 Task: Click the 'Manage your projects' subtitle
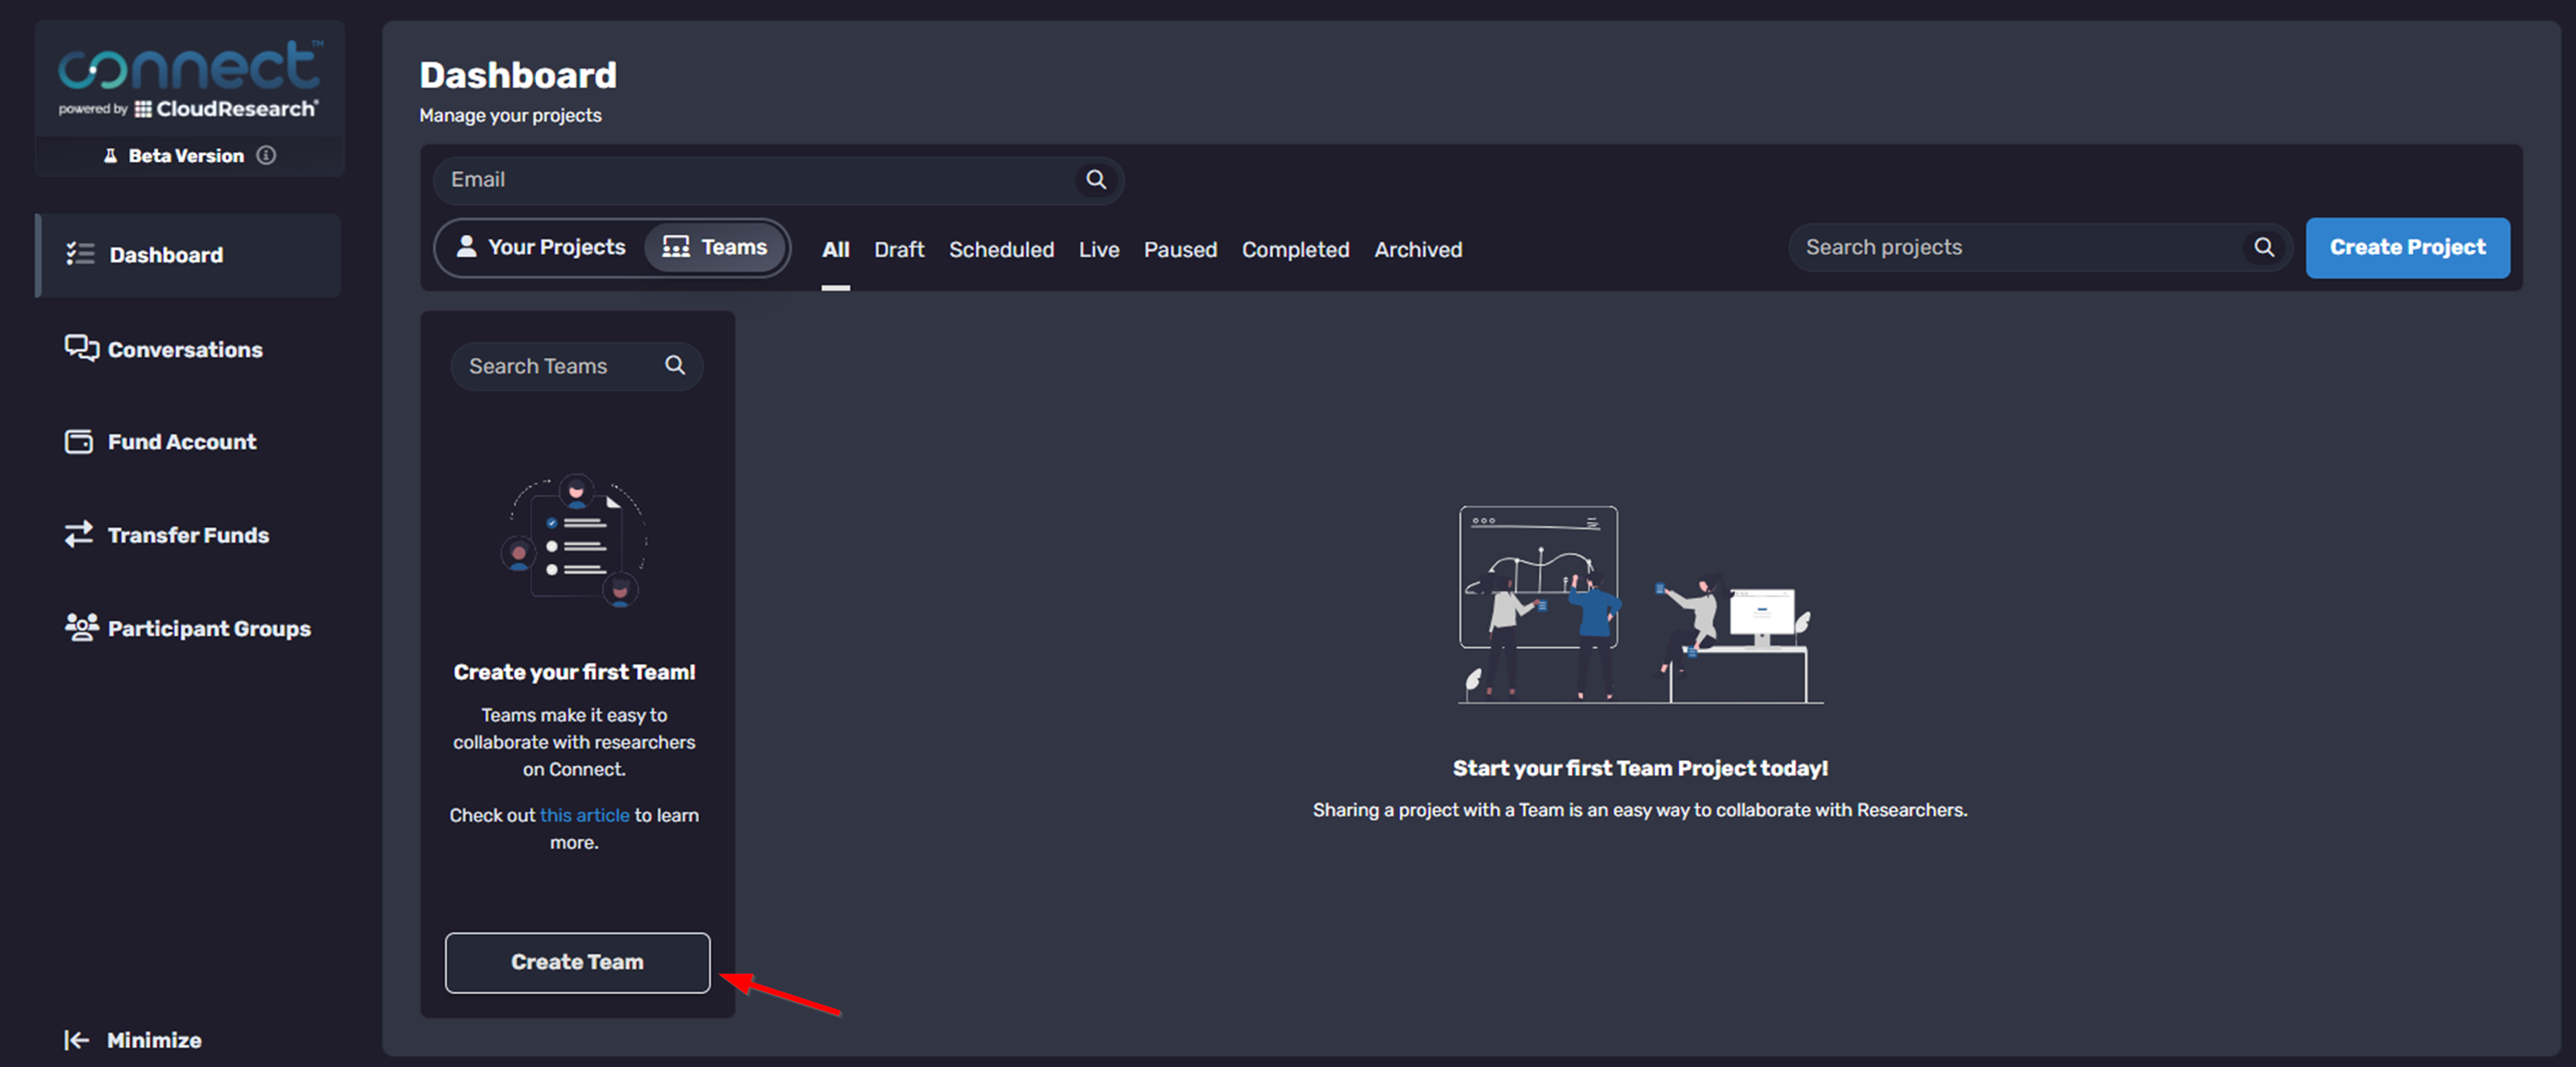pos(510,115)
